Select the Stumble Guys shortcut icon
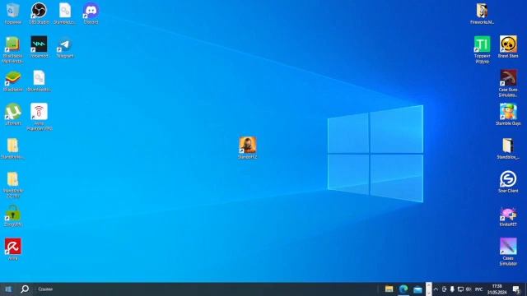 point(508,112)
